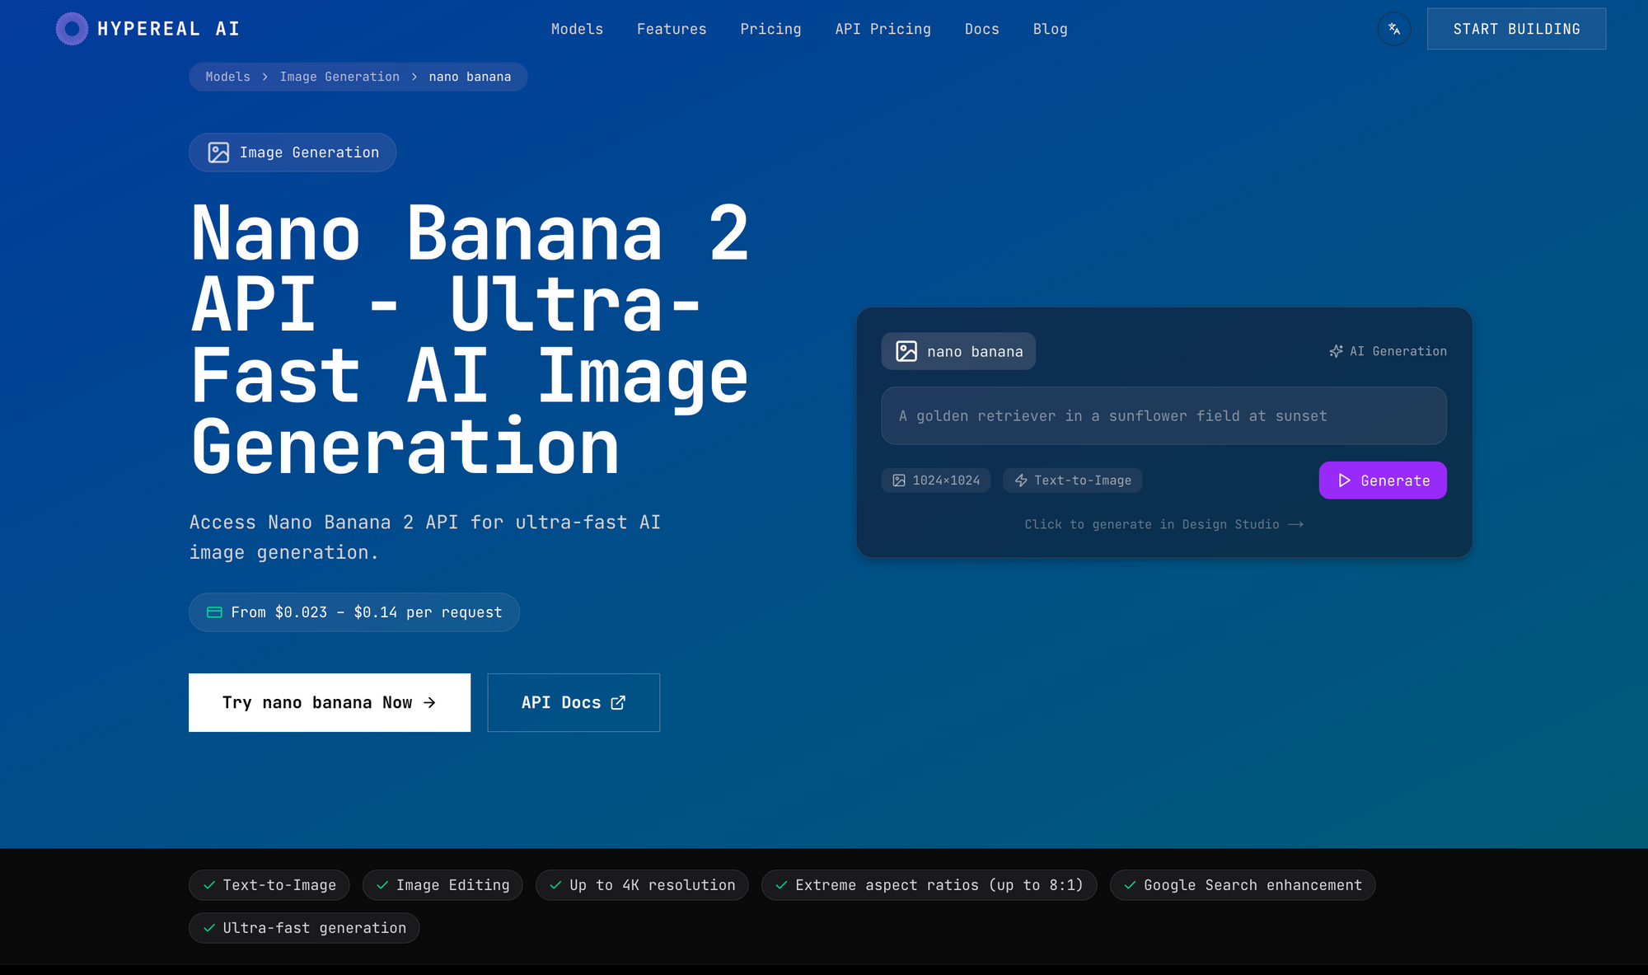This screenshot has width=1648, height=975.
Task: Go to Pricing in the navbar
Action: [770, 29]
